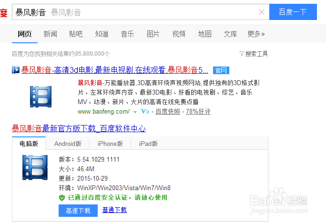This screenshot has height=222, width=326.
Task: Select the 网页 tab
Action: pos(24,34)
